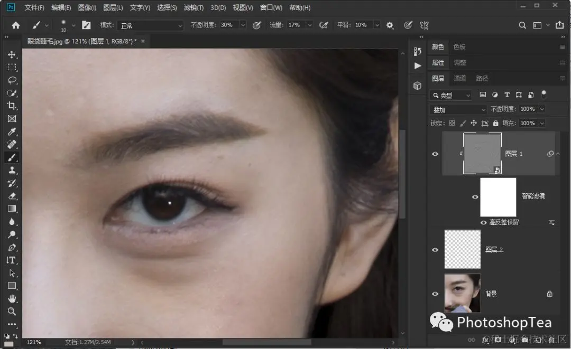571x349 pixels.
Task: Open the 叠加 blend mode dropdown
Action: click(458, 109)
